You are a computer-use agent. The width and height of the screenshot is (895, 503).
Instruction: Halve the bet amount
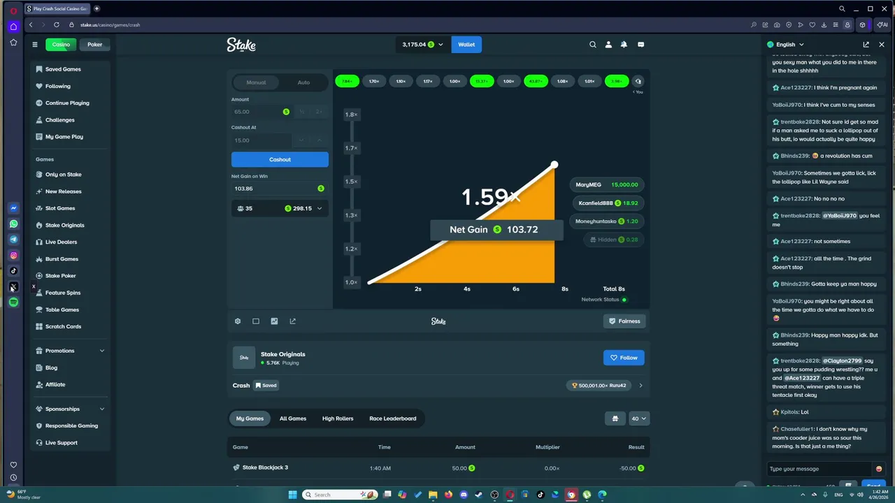click(301, 112)
